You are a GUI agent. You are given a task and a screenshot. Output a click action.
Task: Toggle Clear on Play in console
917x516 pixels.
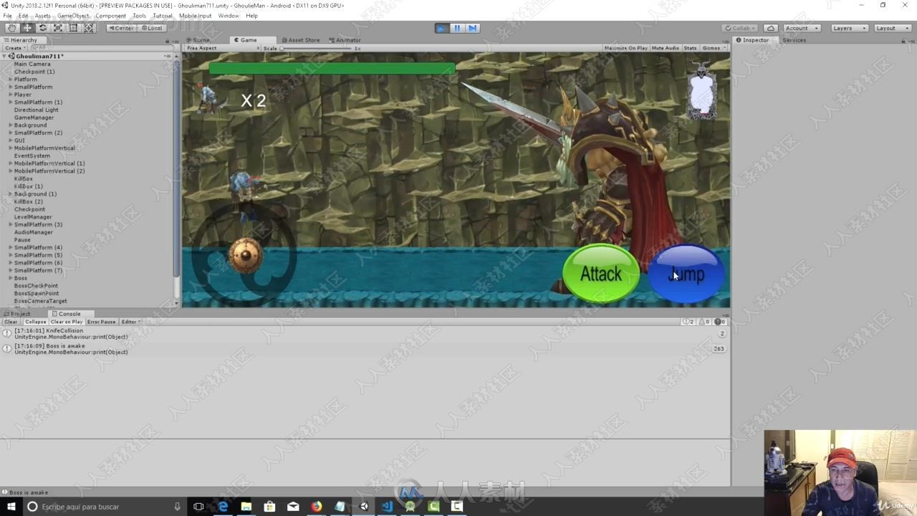point(67,322)
